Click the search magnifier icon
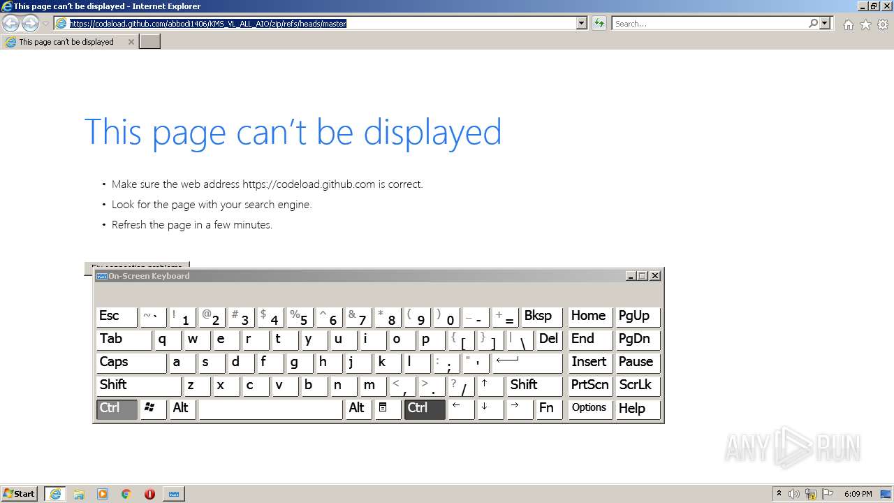The height and width of the screenshot is (503, 894). (813, 23)
